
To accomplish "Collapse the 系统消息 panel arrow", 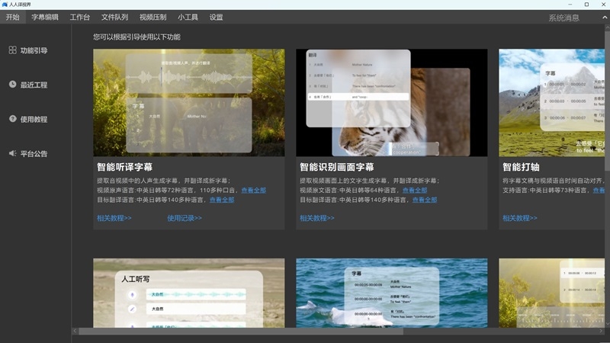I will [605, 18].
